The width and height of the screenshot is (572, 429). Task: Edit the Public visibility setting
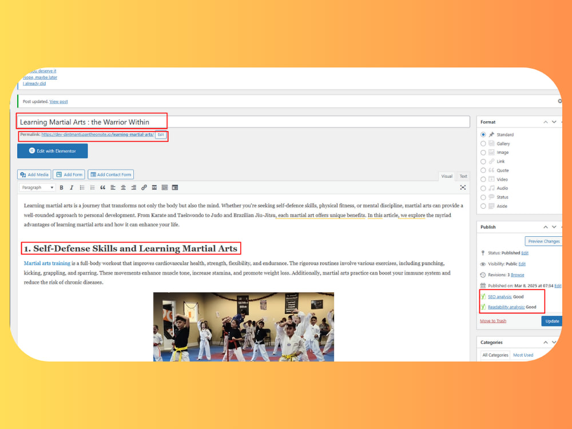tap(522, 264)
